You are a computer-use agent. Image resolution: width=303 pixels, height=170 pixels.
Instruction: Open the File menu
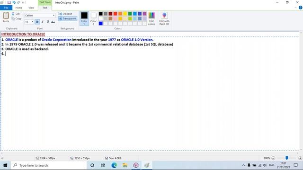tap(6, 8)
